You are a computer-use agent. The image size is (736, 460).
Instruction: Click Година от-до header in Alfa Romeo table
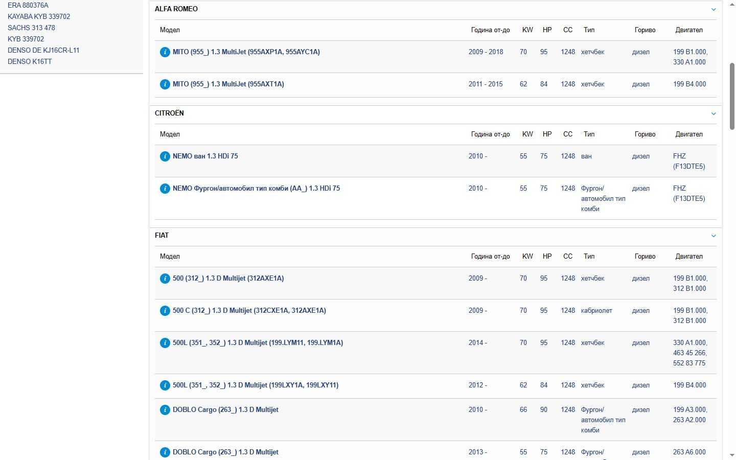[x=490, y=30]
